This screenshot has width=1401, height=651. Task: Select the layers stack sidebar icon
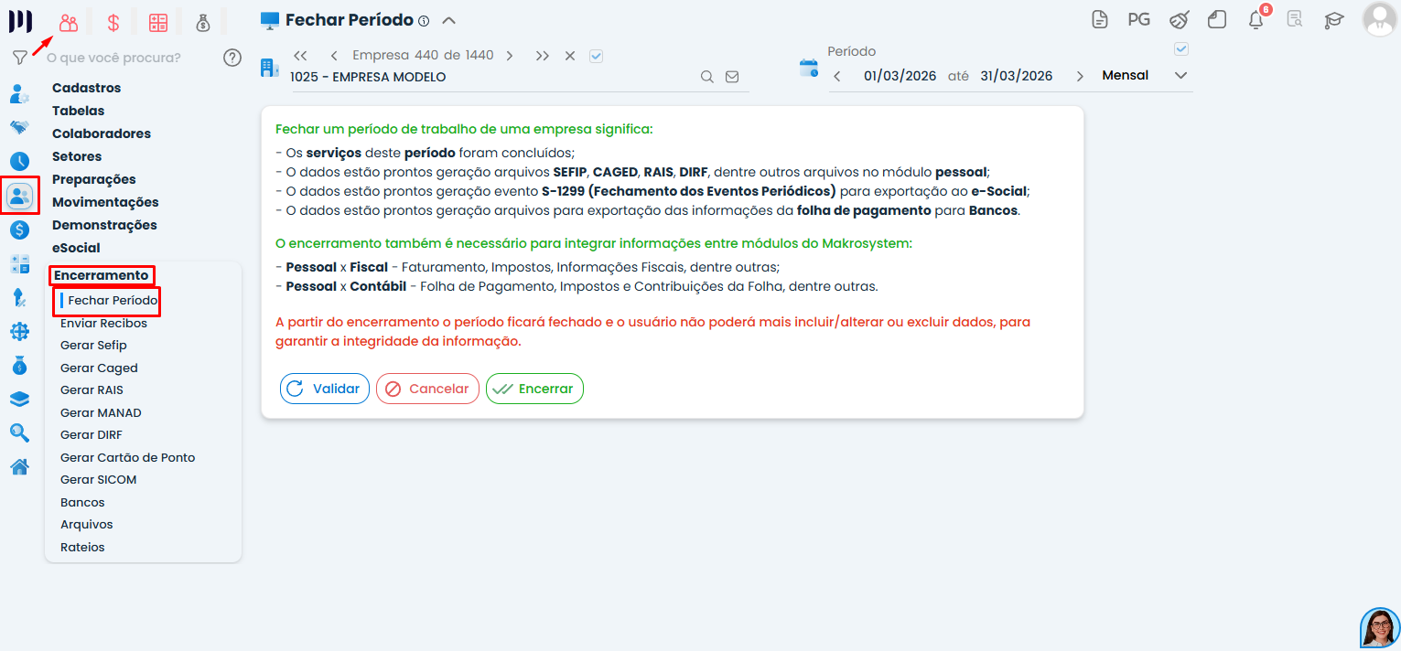[19, 400]
